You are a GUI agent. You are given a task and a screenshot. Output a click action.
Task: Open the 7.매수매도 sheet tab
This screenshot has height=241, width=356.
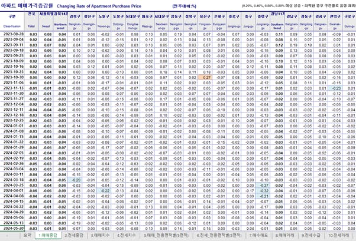tap(258, 235)
